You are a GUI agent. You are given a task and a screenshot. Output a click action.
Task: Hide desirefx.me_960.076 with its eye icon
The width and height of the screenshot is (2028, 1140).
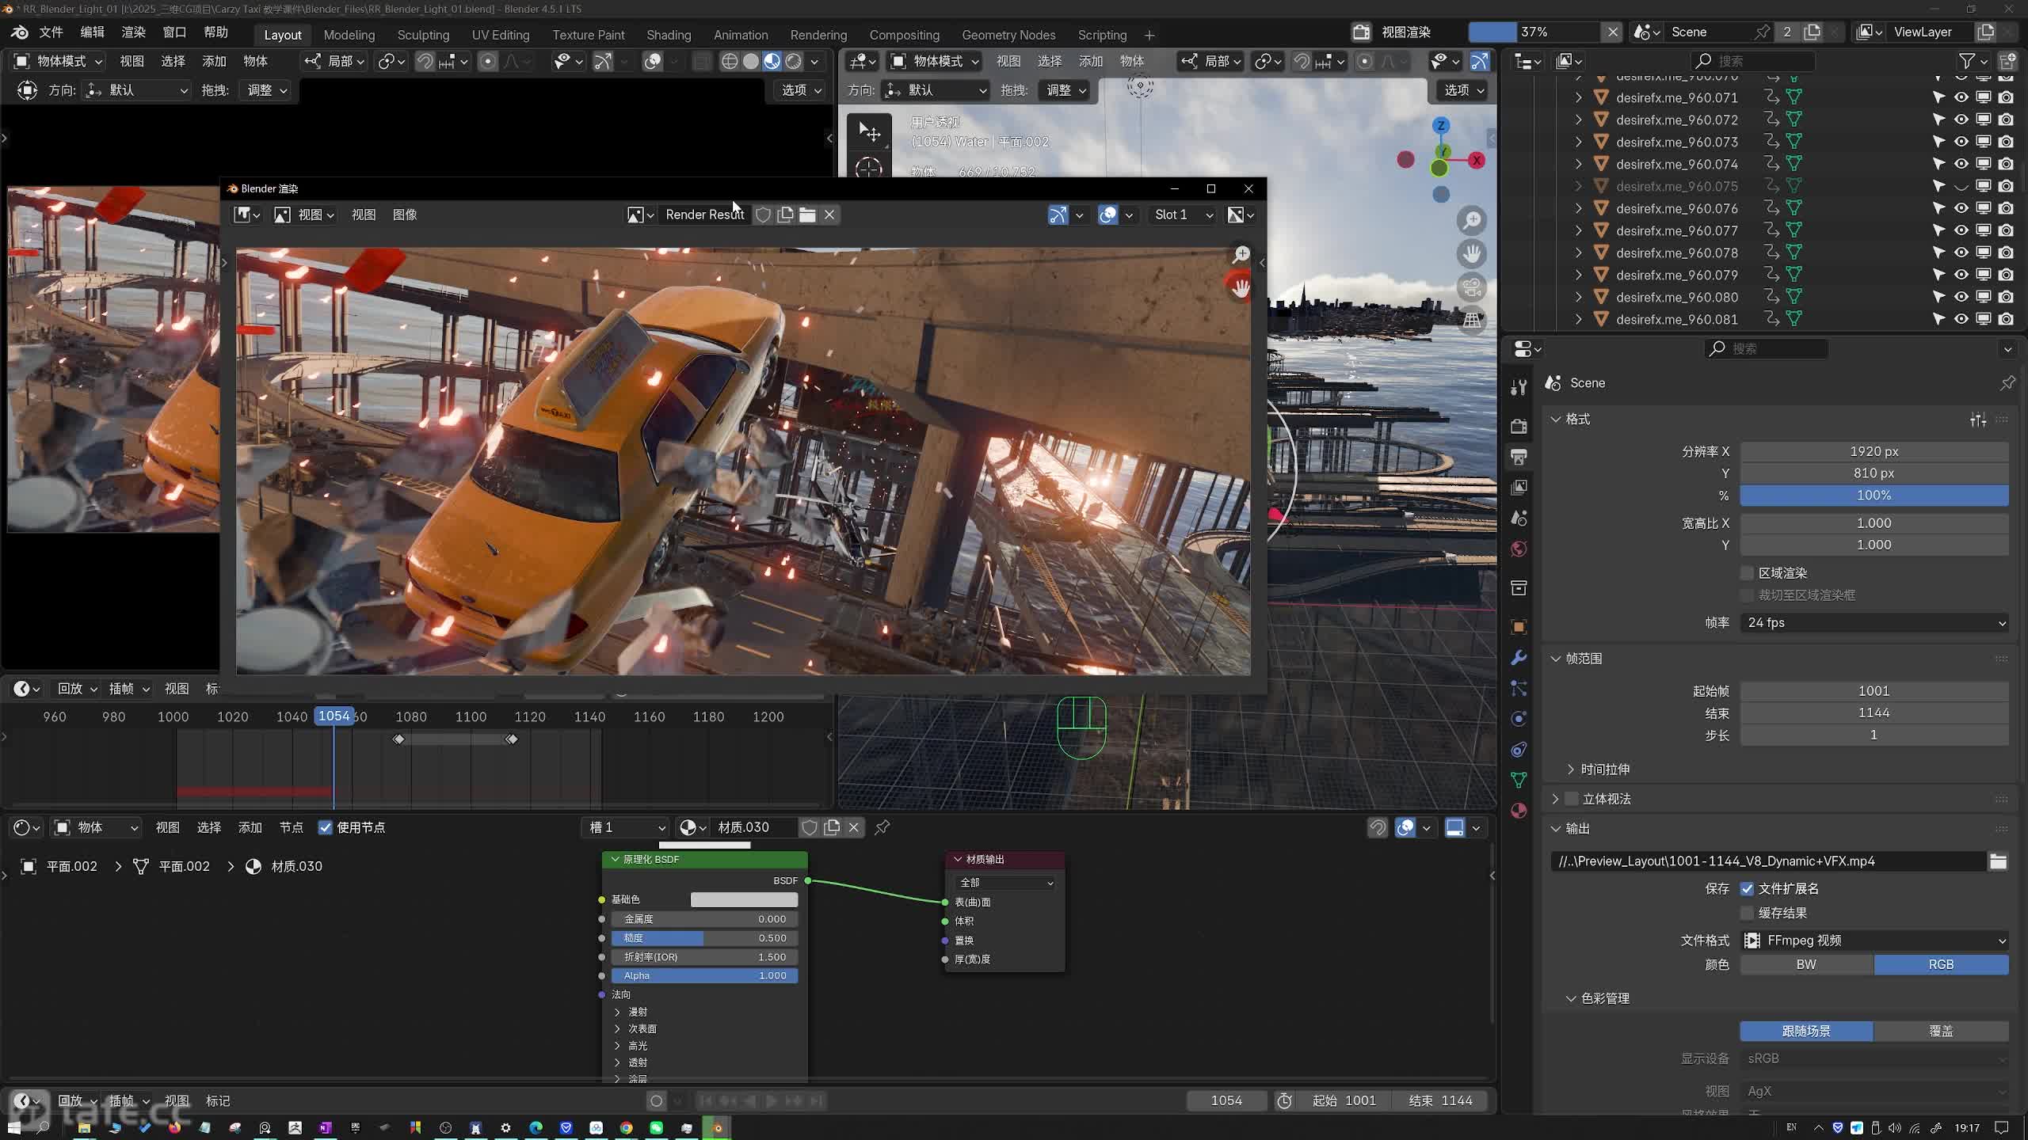click(x=1961, y=208)
